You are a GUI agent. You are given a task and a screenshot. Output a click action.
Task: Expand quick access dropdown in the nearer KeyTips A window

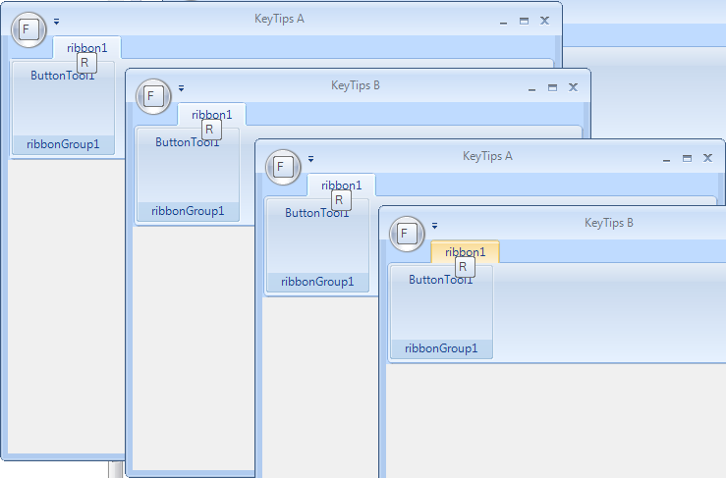tap(310, 159)
